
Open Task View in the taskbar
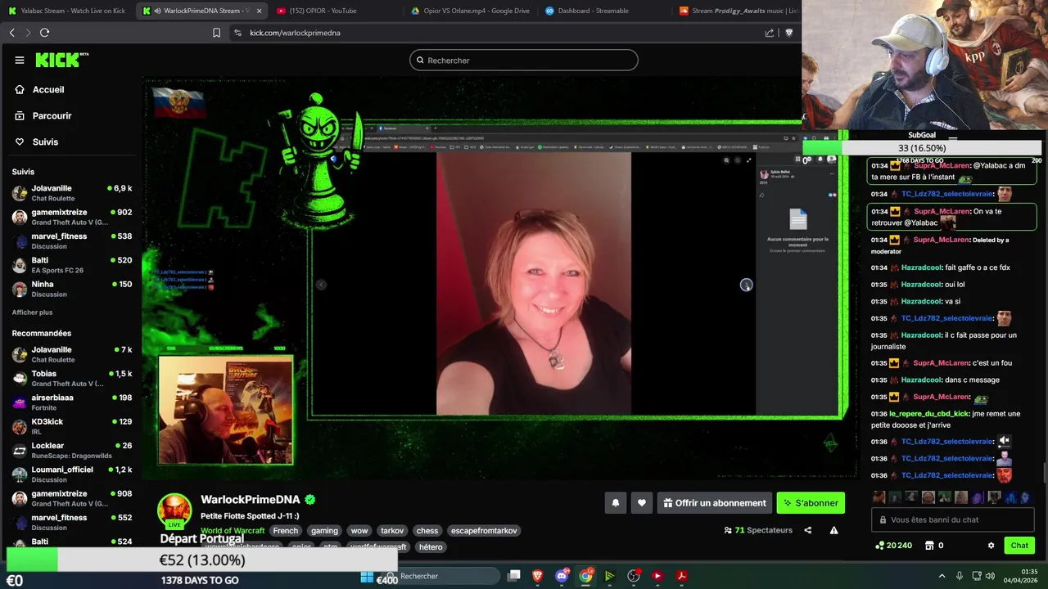pyautogui.click(x=513, y=576)
